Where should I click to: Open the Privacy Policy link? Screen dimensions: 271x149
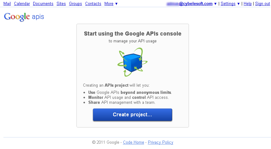[x=161, y=142]
